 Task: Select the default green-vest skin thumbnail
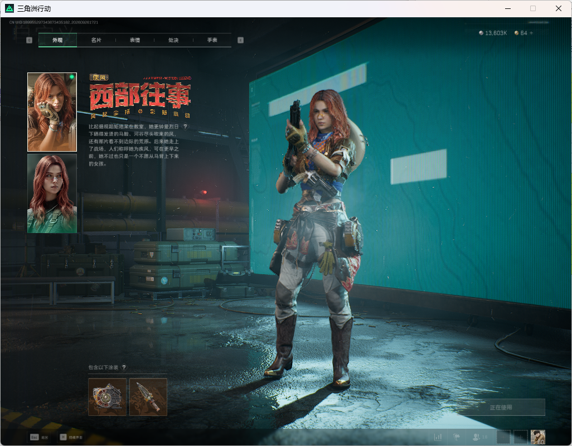52,193
